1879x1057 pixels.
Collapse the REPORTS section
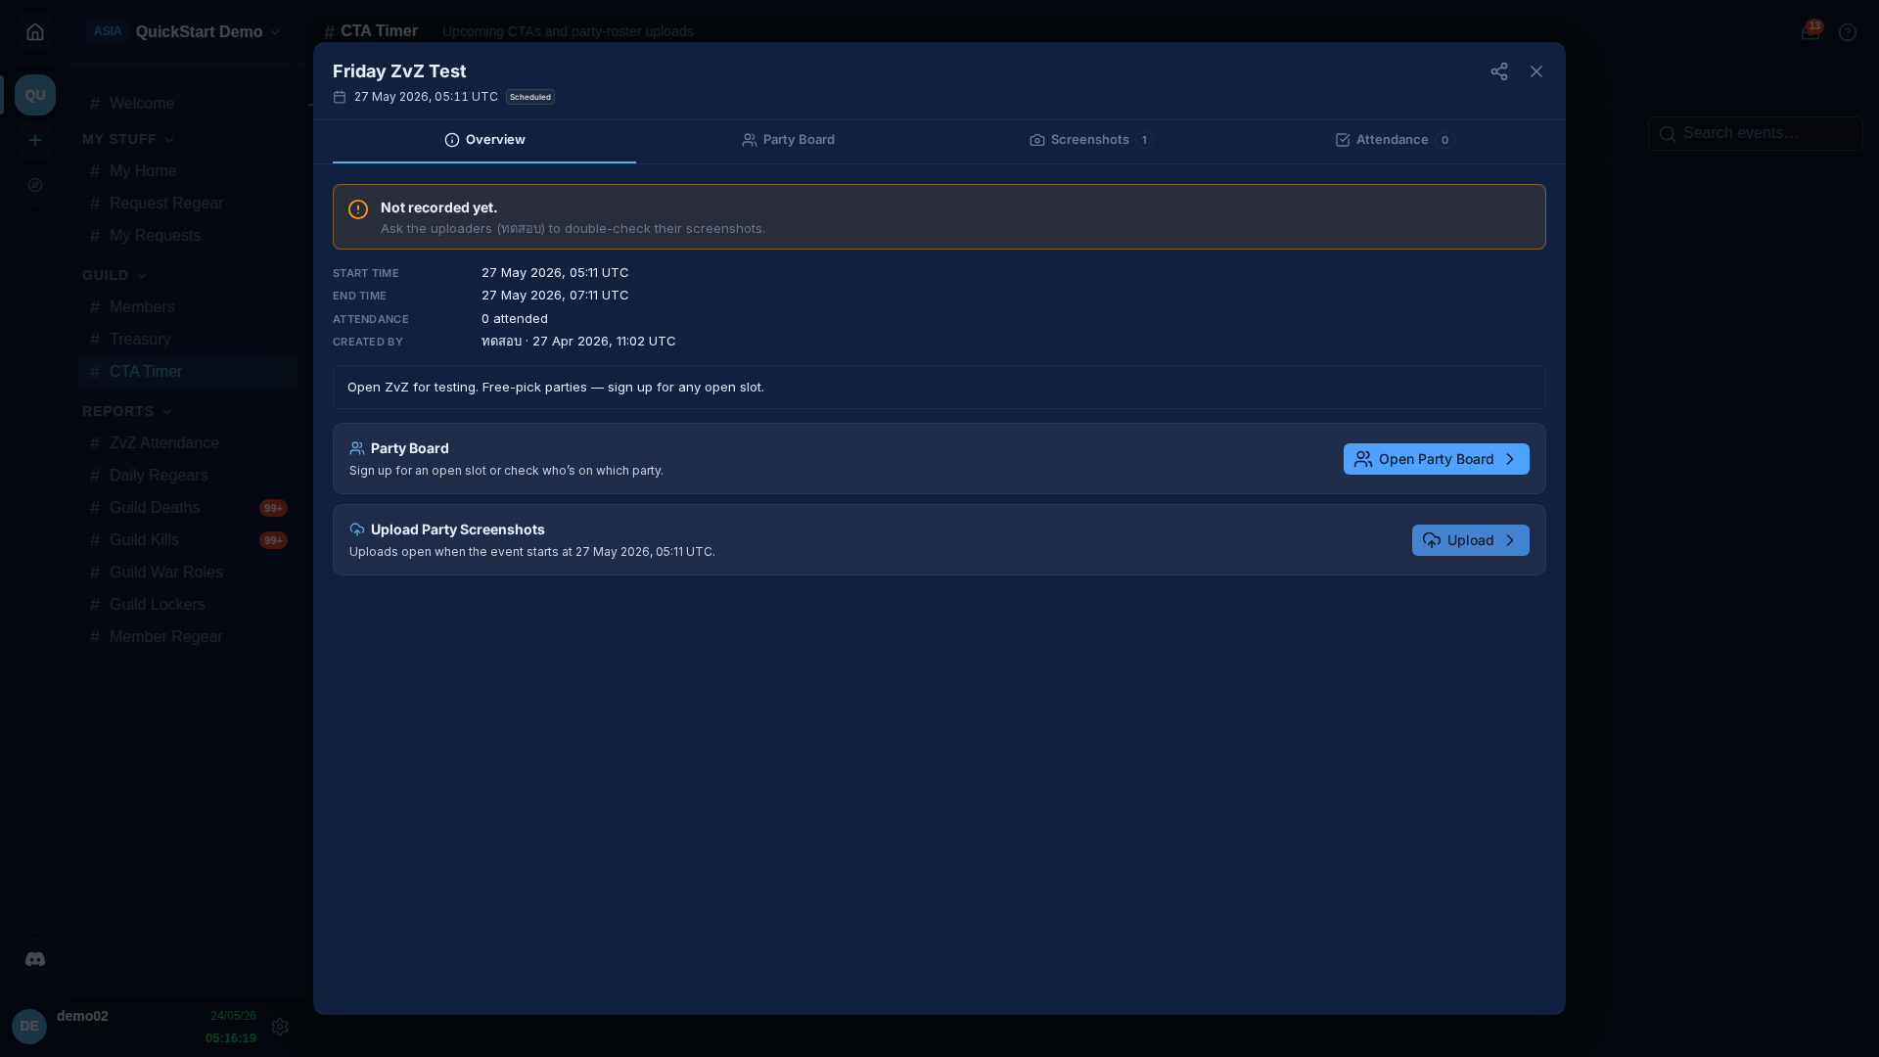[x=126, y=411]
